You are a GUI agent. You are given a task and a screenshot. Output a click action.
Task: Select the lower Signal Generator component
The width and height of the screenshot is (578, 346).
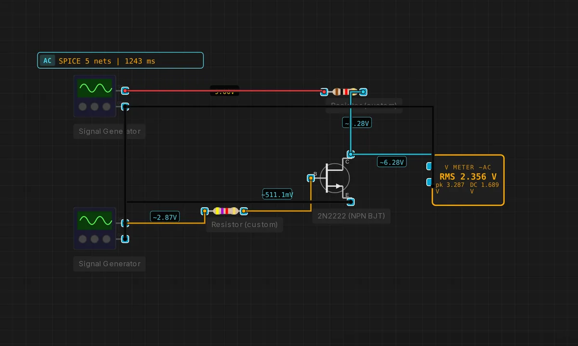94,228
